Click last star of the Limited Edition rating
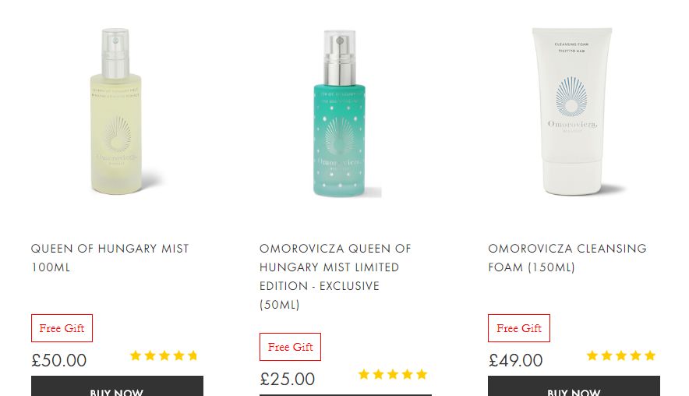The width and height of the screenshot is (689, 396). pos(422,374)
